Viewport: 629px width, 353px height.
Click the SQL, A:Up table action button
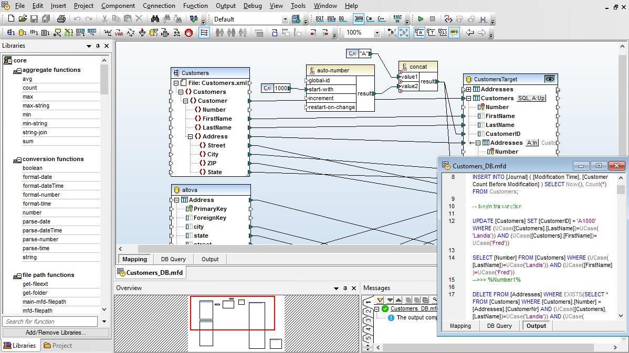[531, 98]
